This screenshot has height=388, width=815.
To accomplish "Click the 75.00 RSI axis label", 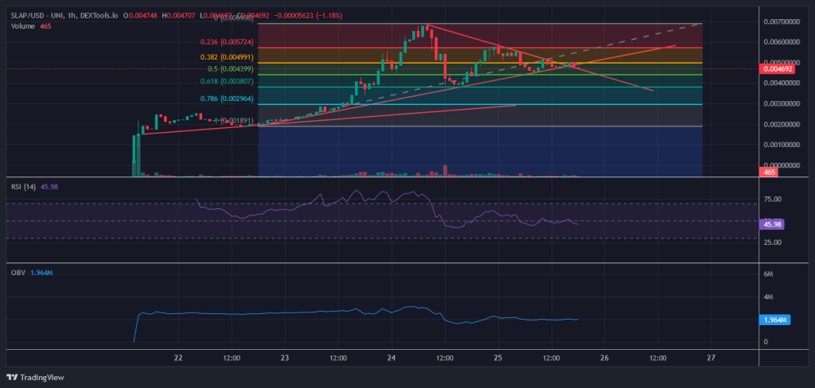I will pyautogui.click(x=771, y=200).
